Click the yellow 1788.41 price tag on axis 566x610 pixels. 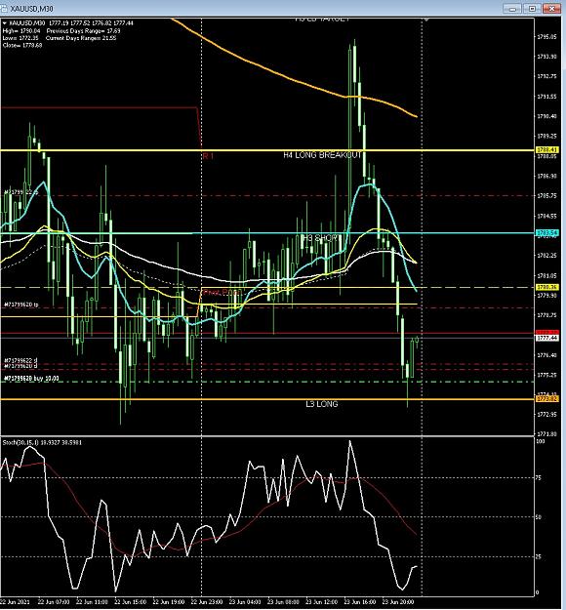click(546, 149)
